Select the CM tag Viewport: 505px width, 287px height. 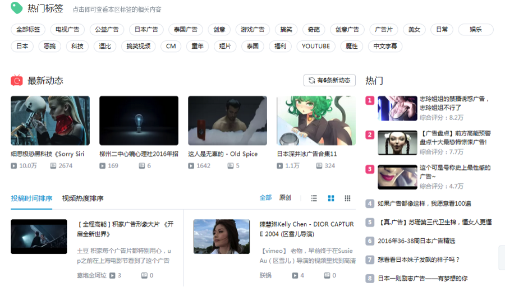point(171,46)
